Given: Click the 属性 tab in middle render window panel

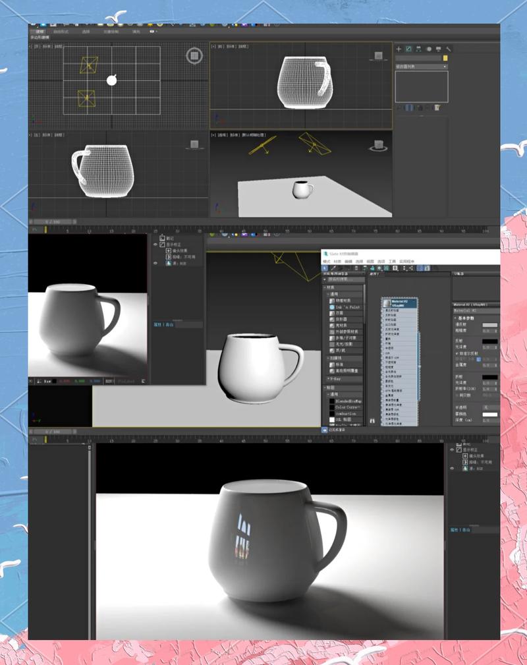Looking at the screenshot, I should (157, 324).
